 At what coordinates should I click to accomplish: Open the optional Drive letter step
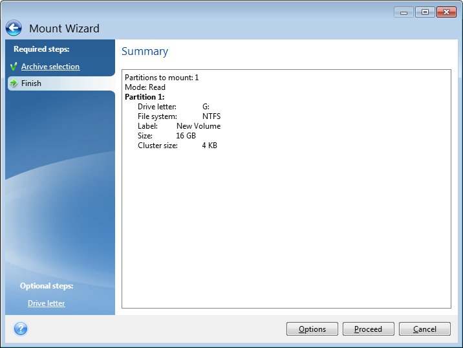click(47, 303)
